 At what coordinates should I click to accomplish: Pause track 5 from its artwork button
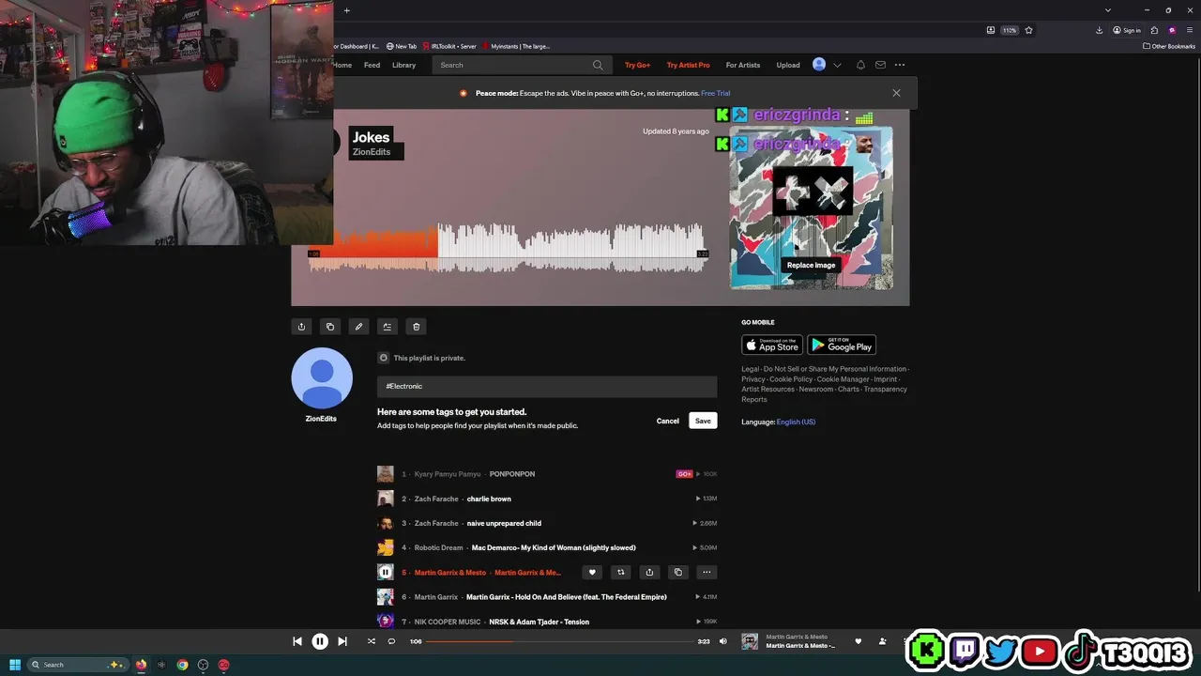pyautogui.click(x=385, y=572)
